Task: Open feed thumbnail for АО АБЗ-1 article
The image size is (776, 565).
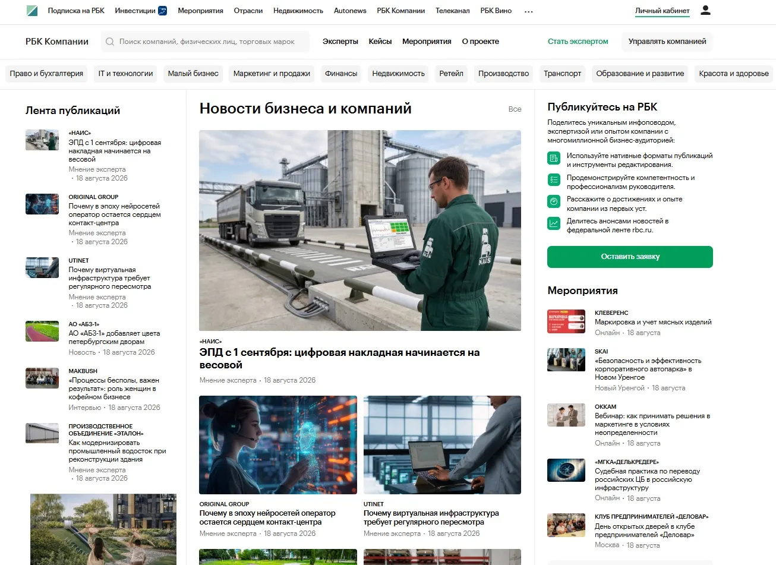Action: [42, 332]
